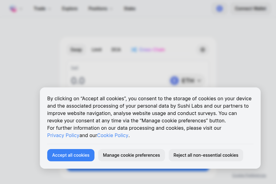Viewport: 276px width, 184px height.
Task: Open the Stake menu item
Action: tap(129, 9)
